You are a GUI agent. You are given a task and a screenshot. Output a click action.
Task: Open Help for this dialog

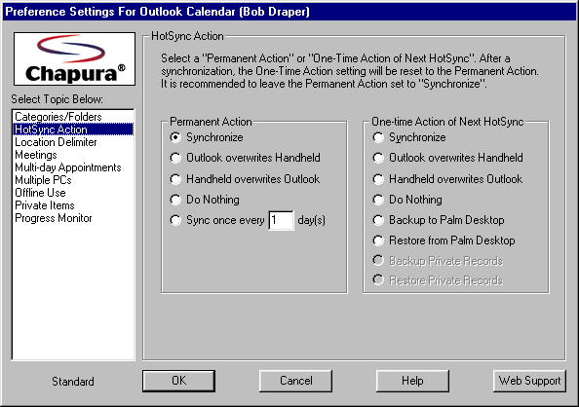click(412, 381)
